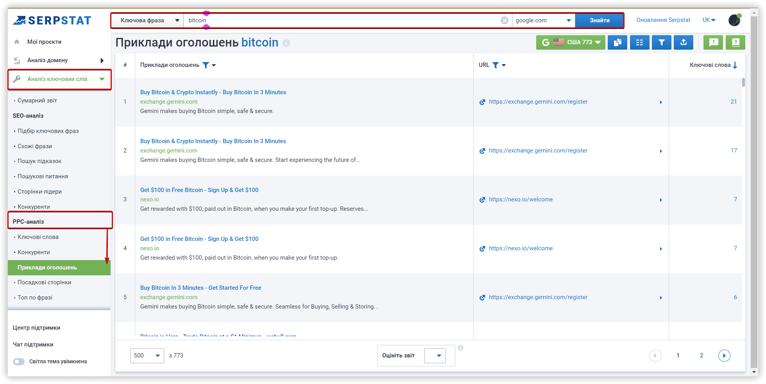The image size is (766, 384).
Task: Open Сторінки-лідери menu item
Action: (39, 192)
